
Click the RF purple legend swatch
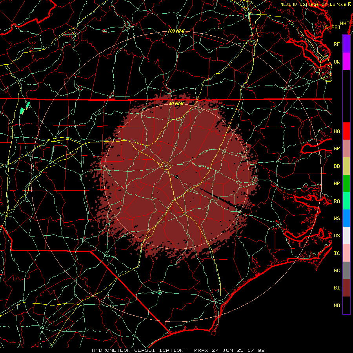[346, 44]
